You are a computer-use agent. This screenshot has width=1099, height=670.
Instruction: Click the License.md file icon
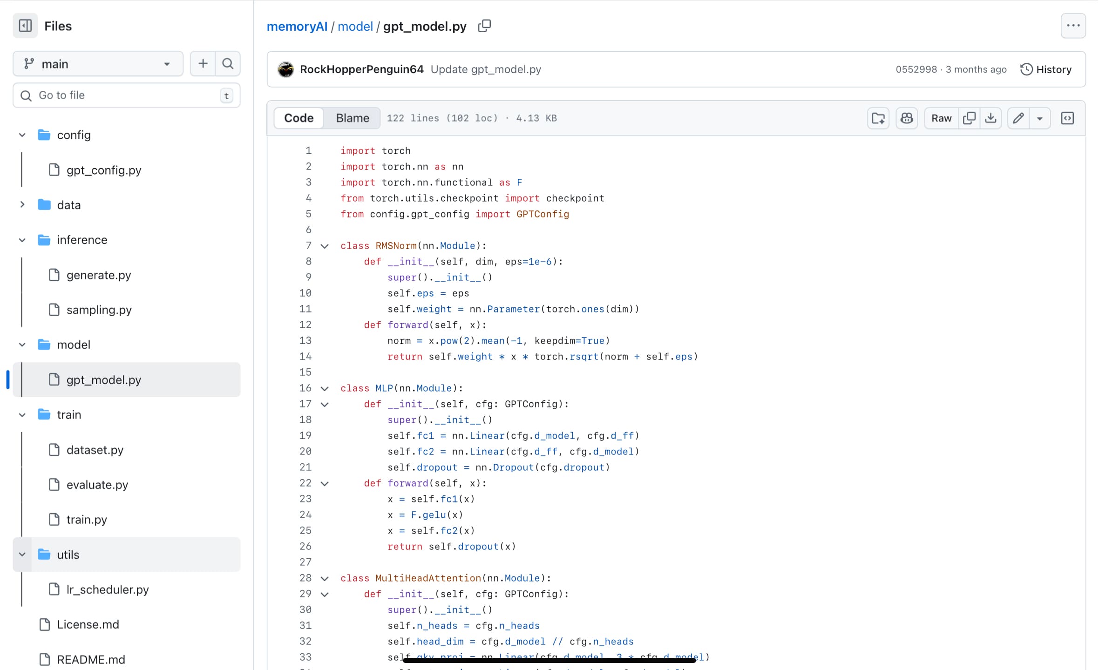coord(45,624)
